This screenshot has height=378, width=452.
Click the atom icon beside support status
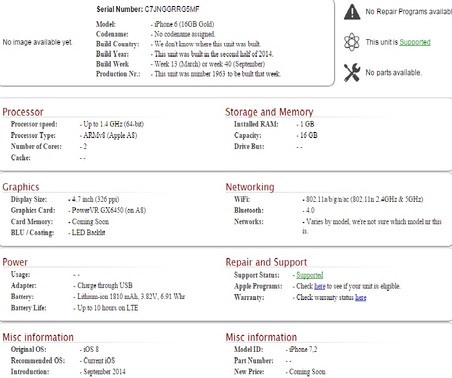(x=353, y=42)
